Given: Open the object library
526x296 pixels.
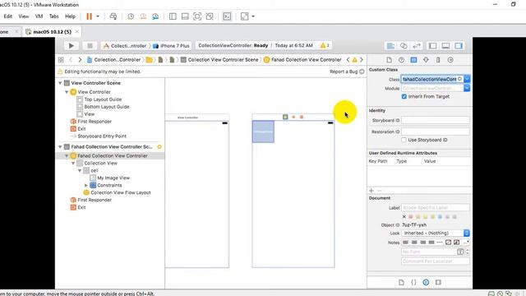Looking at the screenshot, I should [426, 282].
